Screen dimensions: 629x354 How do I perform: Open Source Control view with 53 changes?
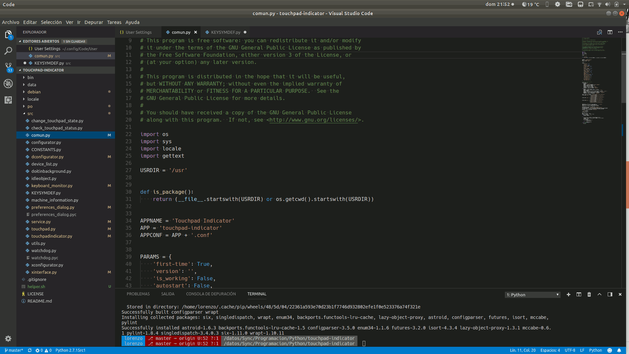point(8,67)
